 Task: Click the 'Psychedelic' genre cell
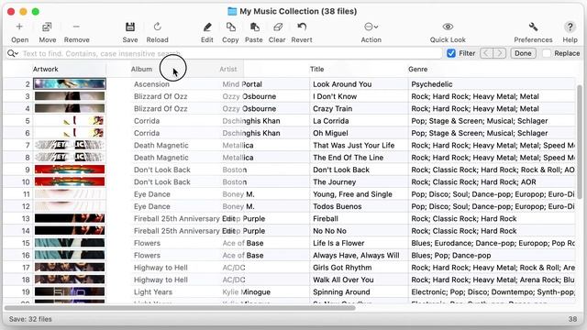tap(432, 84)
